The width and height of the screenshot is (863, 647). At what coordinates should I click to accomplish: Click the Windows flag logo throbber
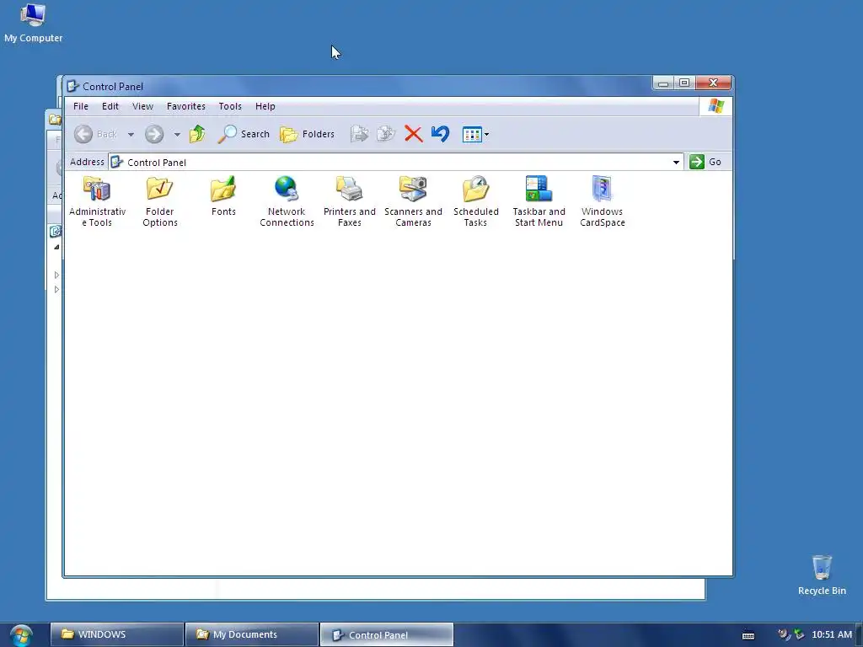(x=716, y=105)
